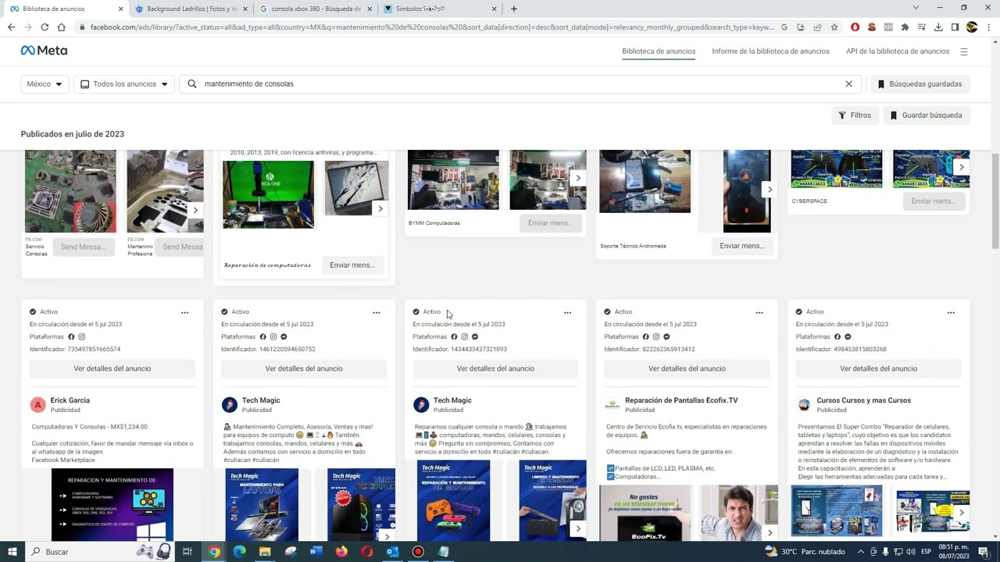View ad details for the Ecofix.TV ad
Viewport: 1000px width, 562px height.
click(687, 368)
